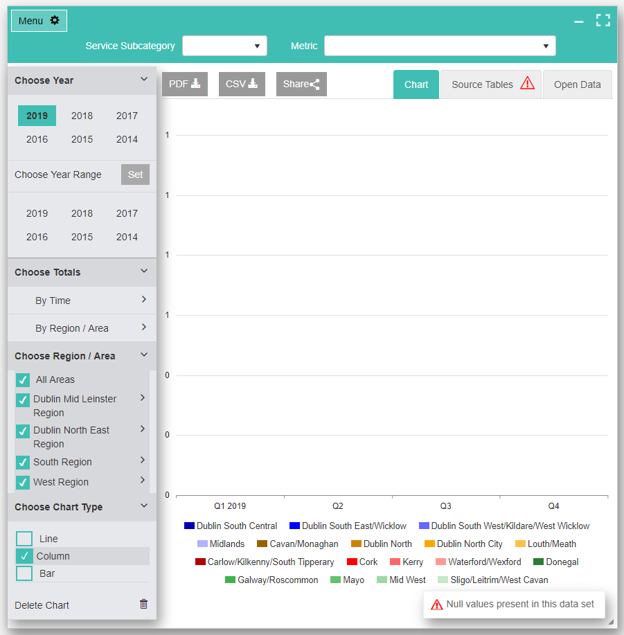
Task: Toggle Galway/Roscommon legend entry
Action: pyautogui.click(x=271, y=580)
